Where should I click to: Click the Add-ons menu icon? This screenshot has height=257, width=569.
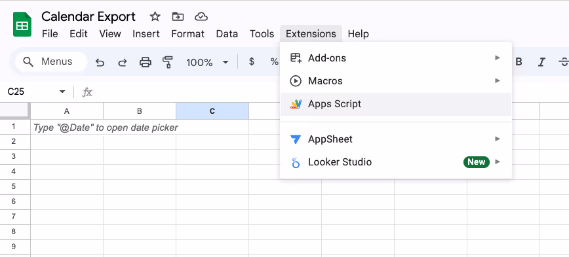click(x=296, y=58)
